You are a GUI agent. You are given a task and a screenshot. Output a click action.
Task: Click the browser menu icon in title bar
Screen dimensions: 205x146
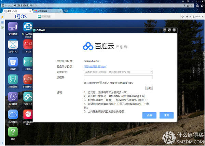pos(183,1)
